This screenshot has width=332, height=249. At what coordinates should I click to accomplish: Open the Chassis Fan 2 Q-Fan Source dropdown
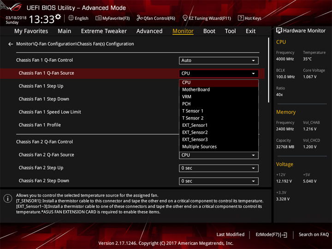click(x=219, y=155)
